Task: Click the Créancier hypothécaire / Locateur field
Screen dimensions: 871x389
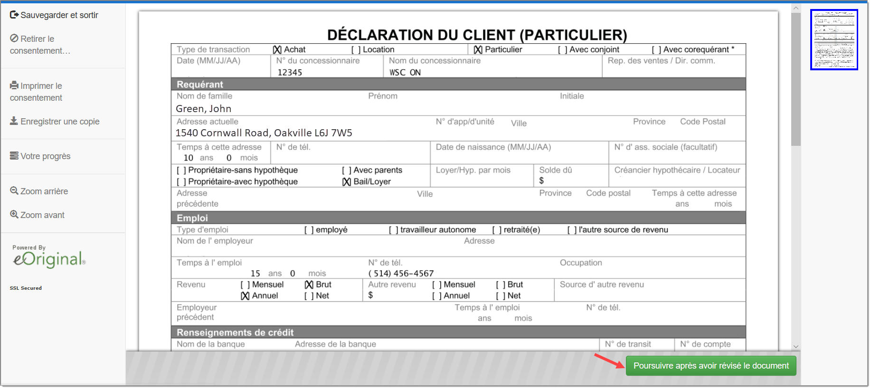Action: coord(677,175)
